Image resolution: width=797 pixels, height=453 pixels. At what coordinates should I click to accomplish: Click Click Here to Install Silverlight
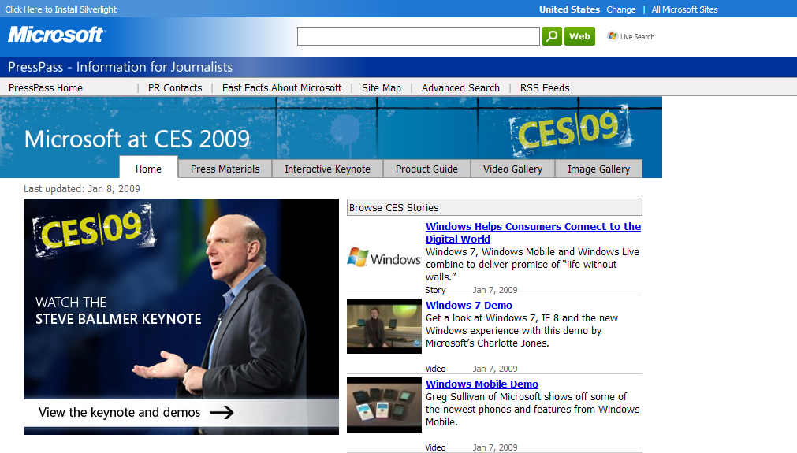(61, 9)
